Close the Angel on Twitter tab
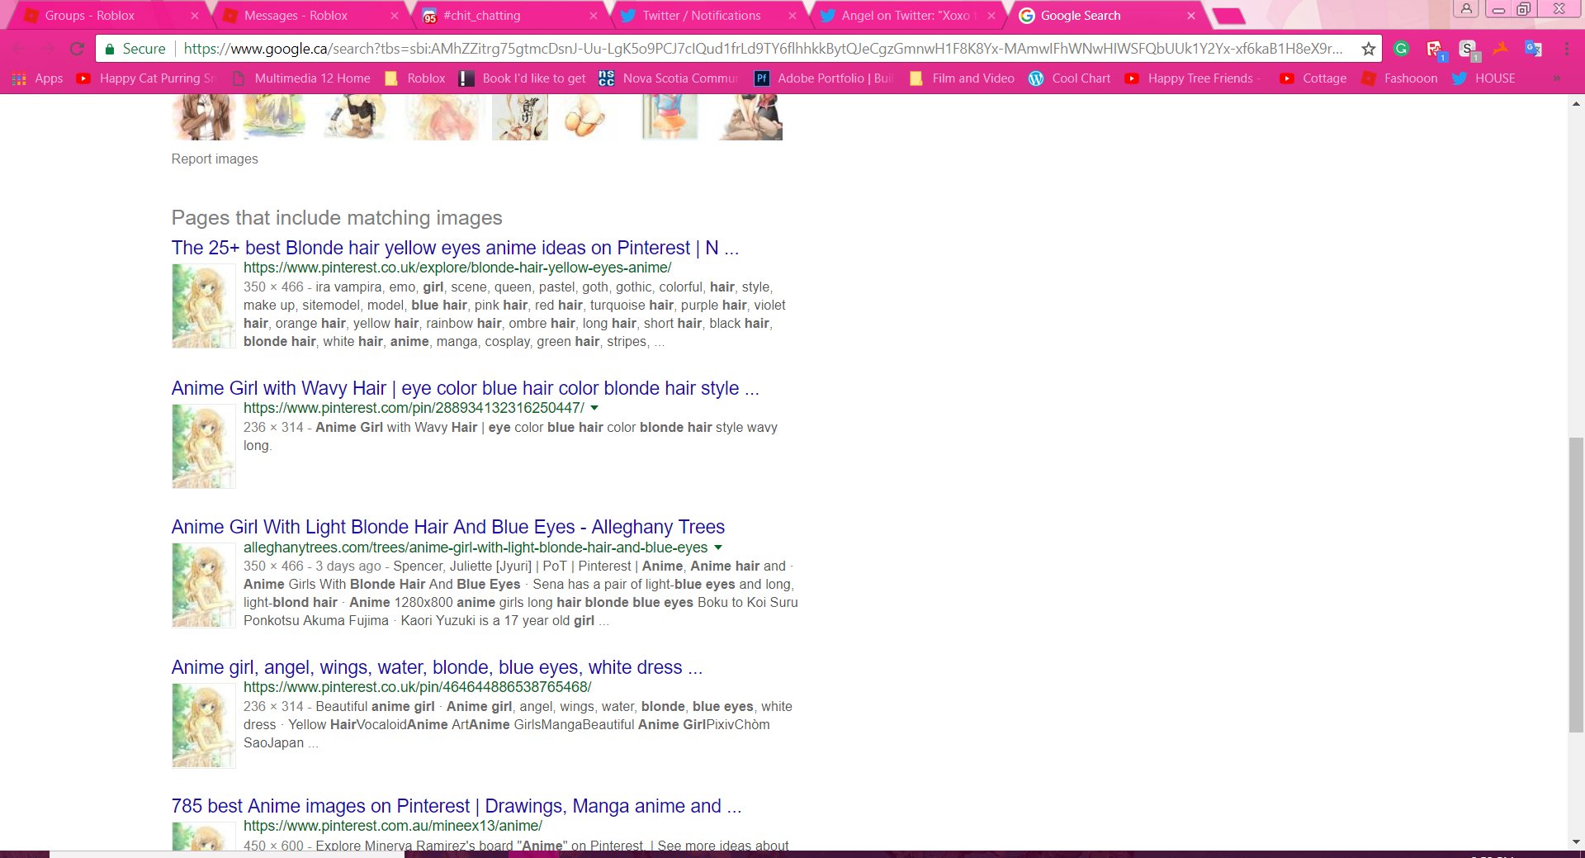 coord(991,16)
